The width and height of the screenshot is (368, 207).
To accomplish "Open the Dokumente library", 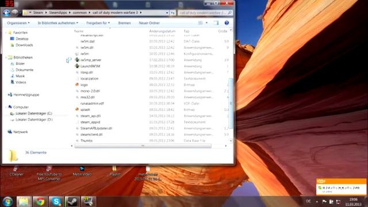I will coord(24,70).
